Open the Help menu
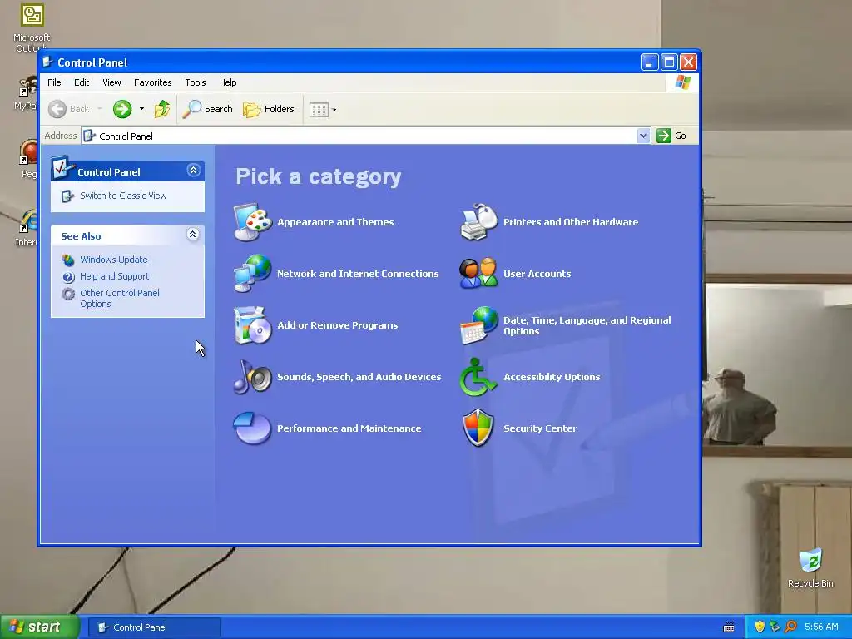This screenshot has width=852, height=639. [228, 82]
